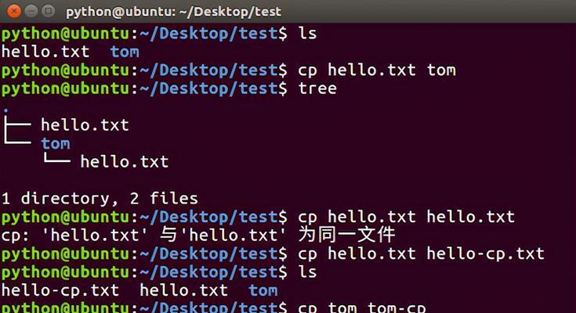Close the terminal window with the red button
576x313 pixels.
click(14, 12)
